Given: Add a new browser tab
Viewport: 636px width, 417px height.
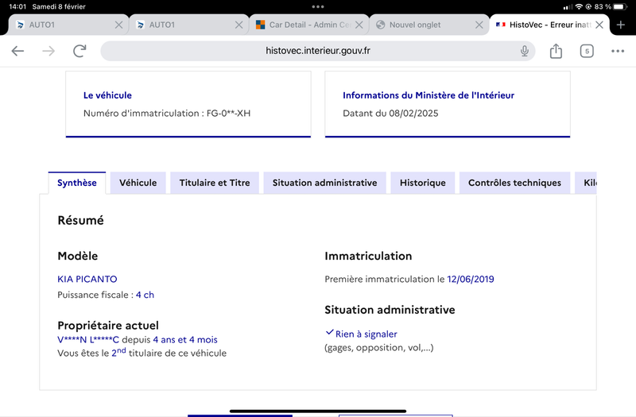Looking at the screenshot, I should pos(621,25).
